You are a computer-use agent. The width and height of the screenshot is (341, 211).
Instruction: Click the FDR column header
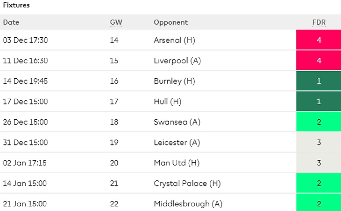(319, 22)
